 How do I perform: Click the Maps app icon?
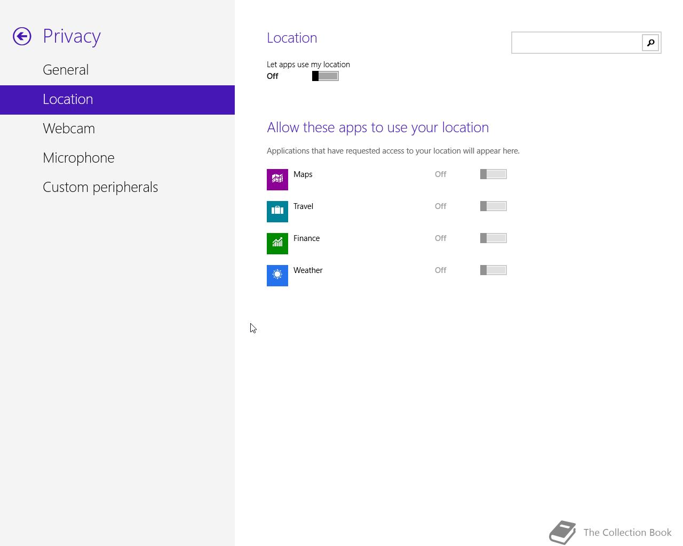(277, 180)
